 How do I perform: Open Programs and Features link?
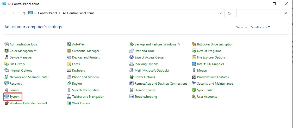[213, 77]
